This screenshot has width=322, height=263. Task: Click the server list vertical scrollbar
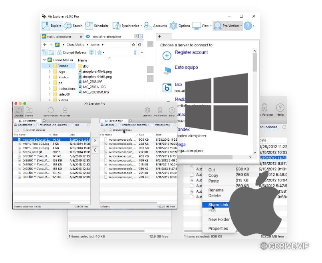click(x=254, y=62)
